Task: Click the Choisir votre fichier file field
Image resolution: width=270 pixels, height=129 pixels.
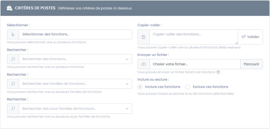Action: point(195,64)
